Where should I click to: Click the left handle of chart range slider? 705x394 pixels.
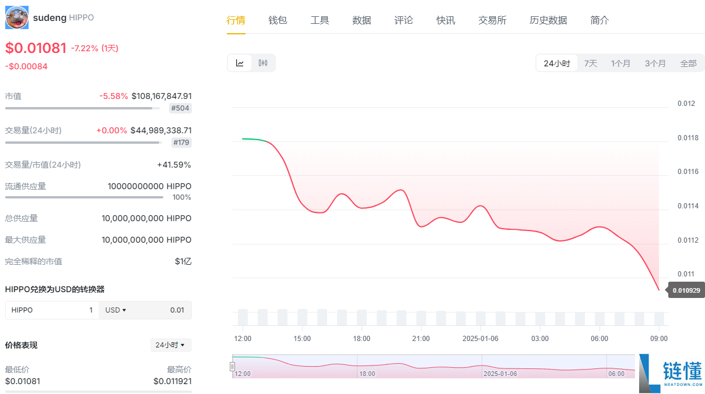[x=232, y=366]
